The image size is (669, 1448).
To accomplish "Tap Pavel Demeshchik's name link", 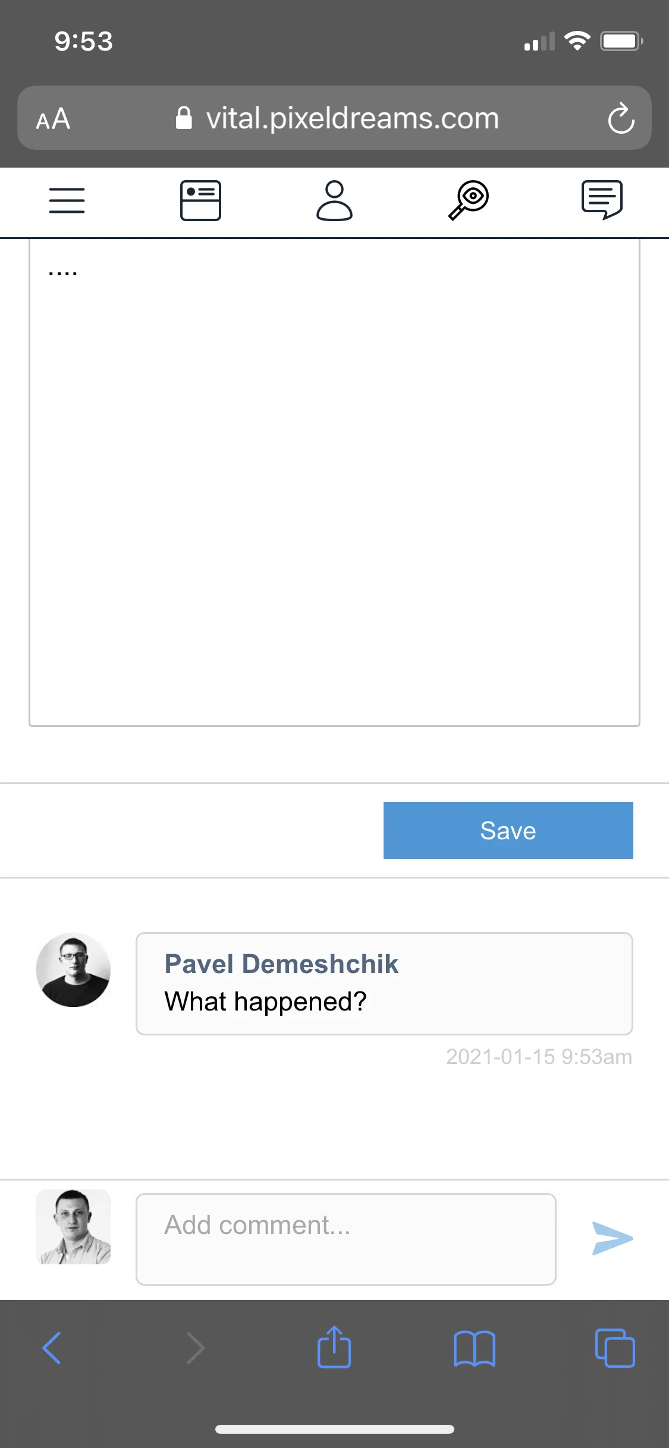I will (x=281, y=964).
